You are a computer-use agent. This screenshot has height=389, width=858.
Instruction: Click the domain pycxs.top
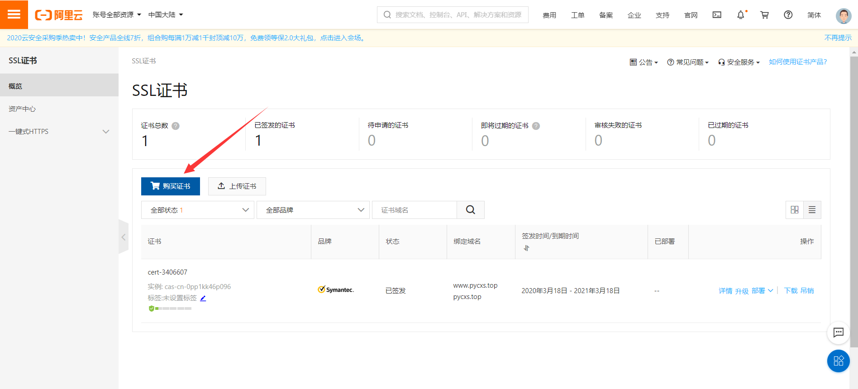point(467,297)
